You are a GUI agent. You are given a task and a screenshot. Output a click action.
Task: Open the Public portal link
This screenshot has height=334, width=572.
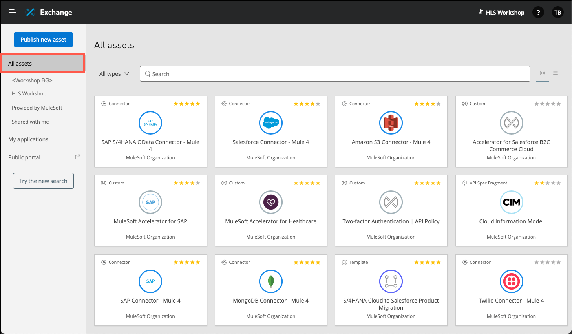[x=24, y=157]
